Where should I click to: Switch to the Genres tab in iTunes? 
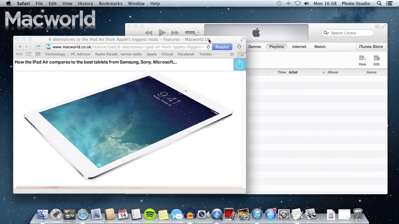coord(255,47)
